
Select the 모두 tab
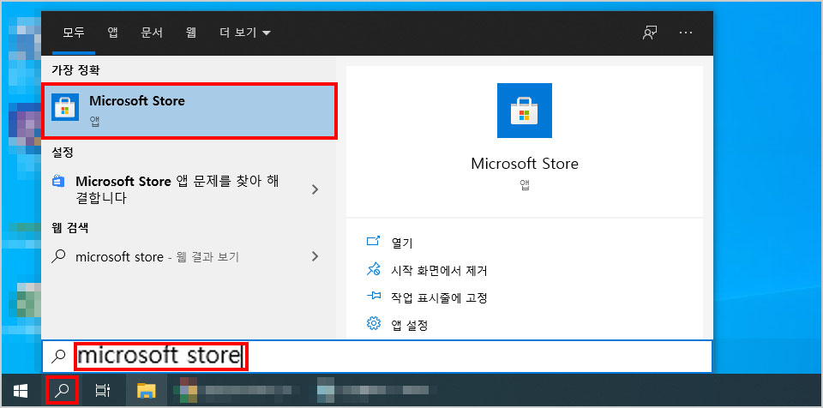click(x=74, y=33)
